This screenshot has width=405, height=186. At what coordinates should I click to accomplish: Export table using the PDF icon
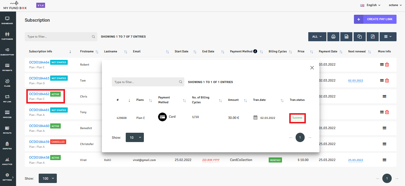pos(373,36)
